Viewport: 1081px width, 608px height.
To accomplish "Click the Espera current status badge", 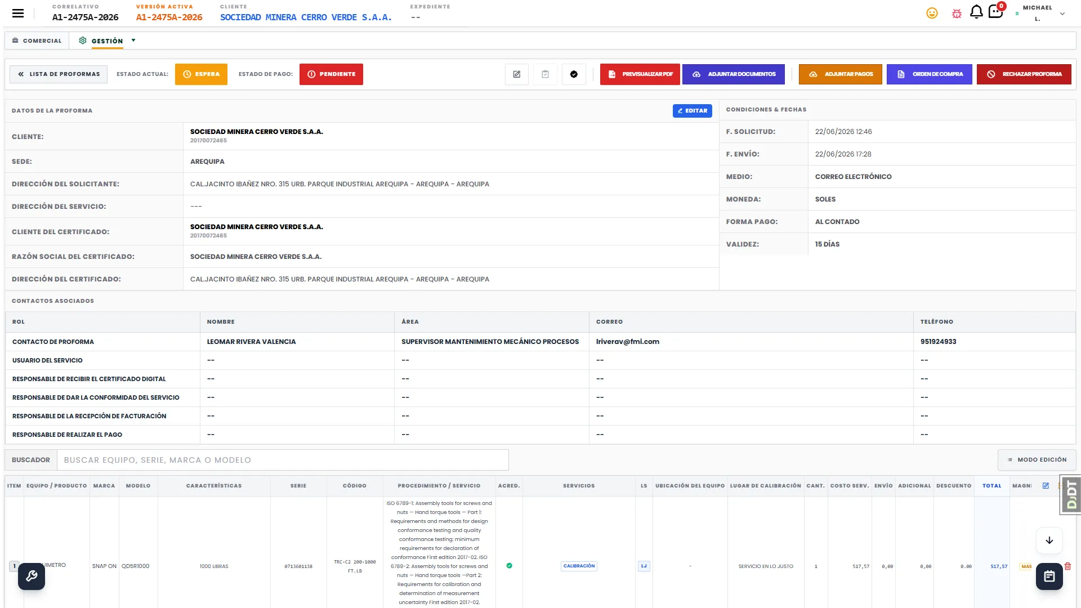I will pos(201,74).
